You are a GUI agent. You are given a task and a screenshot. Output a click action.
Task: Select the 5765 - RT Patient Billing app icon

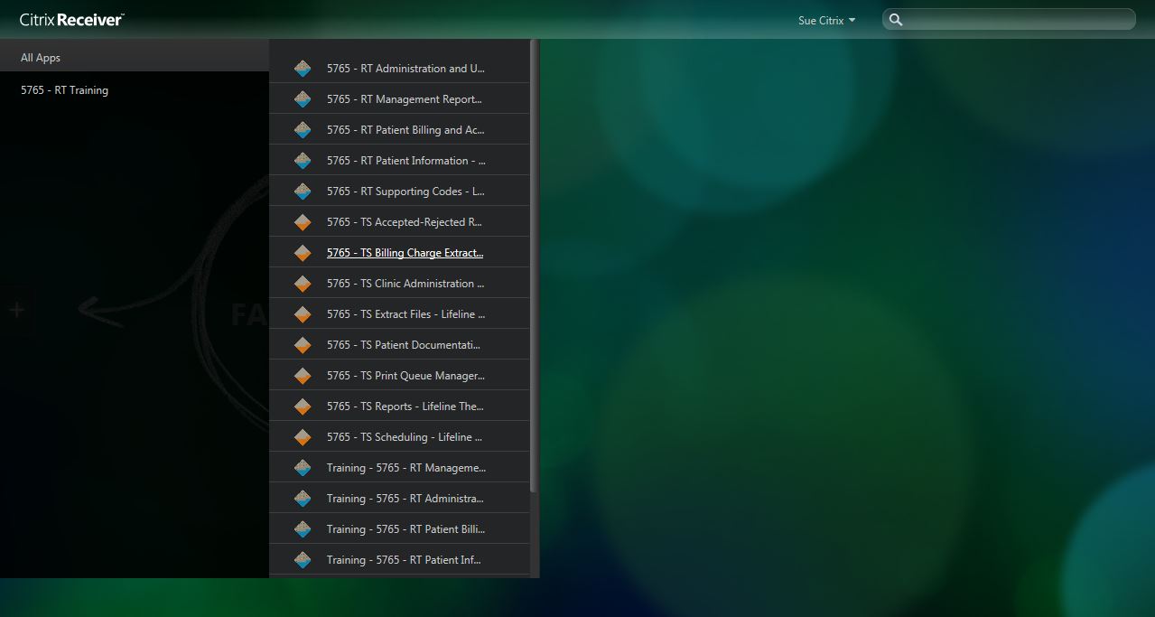pos(303,130)
